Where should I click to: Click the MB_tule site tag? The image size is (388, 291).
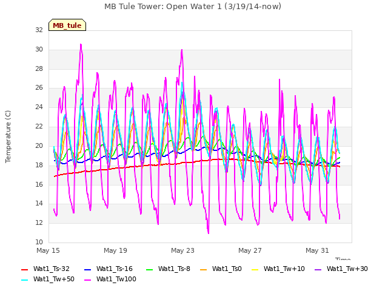pyautogui.click(x=67, y=25)
